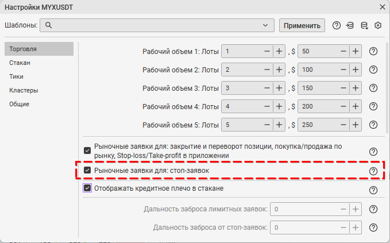Viewport: 390px width, 243px height.
Task: Open help for Дальность заброса от стоп-заявок
Action: coord(373,228)
